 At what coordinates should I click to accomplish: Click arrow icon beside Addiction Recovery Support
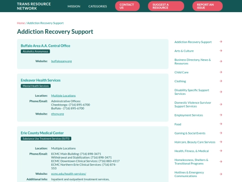pyautogui.click(x=221, y=42)
